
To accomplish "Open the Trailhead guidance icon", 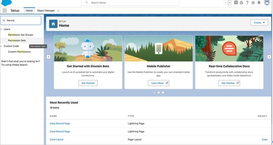I will 241,3.
